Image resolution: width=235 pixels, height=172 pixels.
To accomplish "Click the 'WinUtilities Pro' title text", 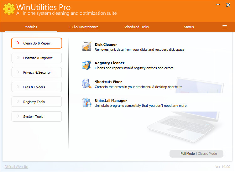I will pos(43,7).
